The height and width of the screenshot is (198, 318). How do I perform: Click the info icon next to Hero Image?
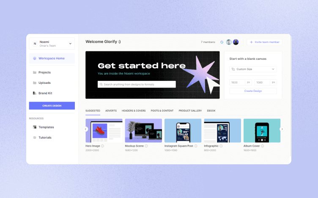pos(102,146)
